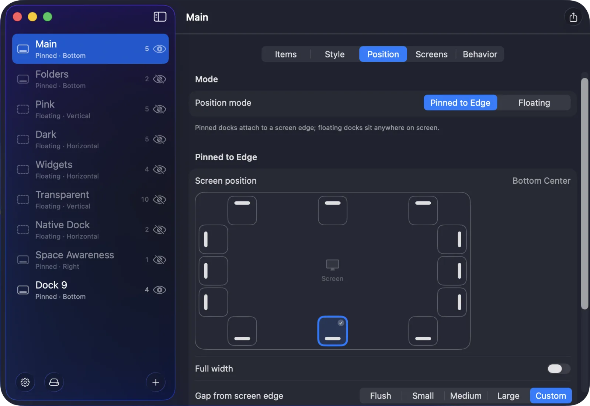The height and width of the screenshot is (406, 590).
Task: Hide Dock 9 via eye icon
Action: 160,290
